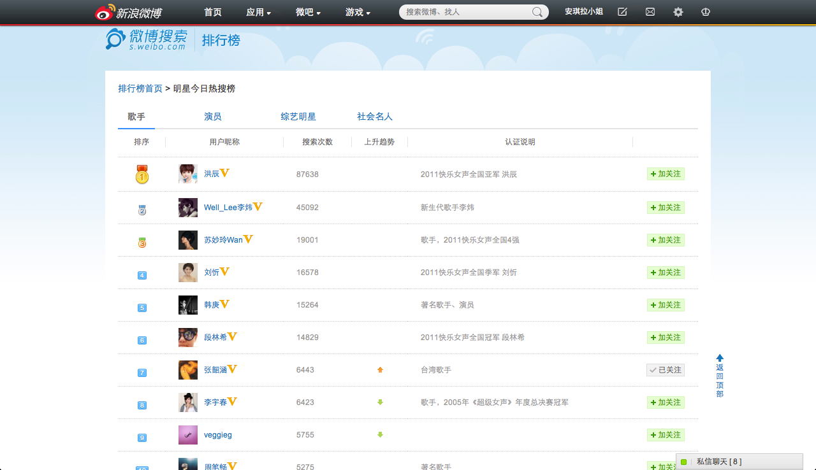Image resolution: width=816 pixels, height=470 pixels.
Task: Follow 刘忻 with the 加关注 button
Action: point(666,273)
